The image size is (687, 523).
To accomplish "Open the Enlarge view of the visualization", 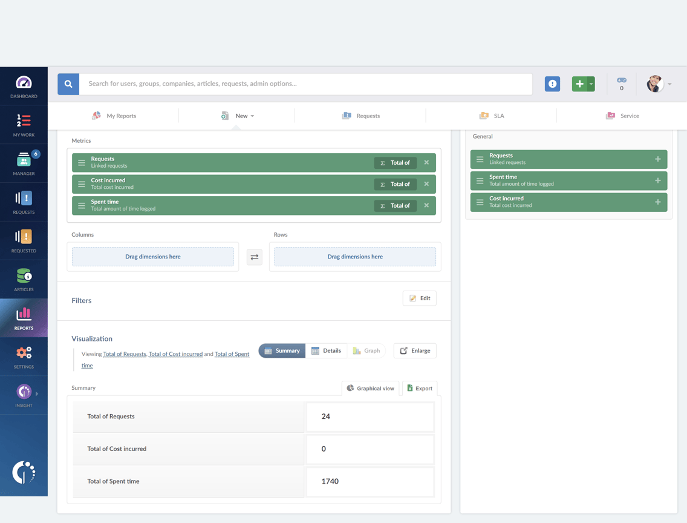I will tap(415, 350).
